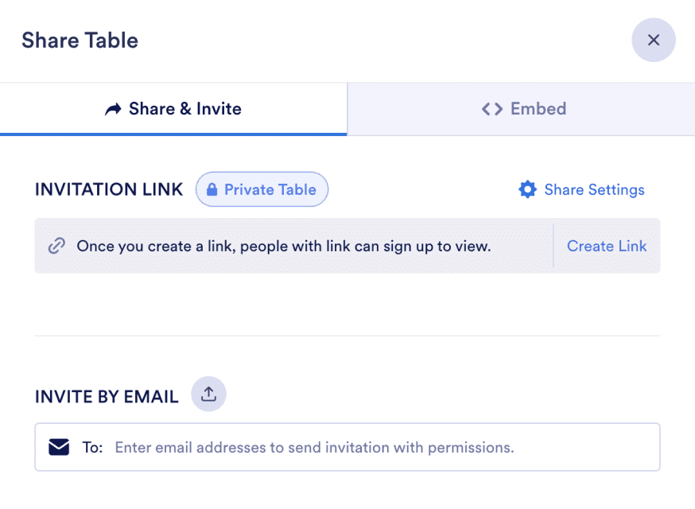Click the To: label in the invite field

tap(93, 447)
